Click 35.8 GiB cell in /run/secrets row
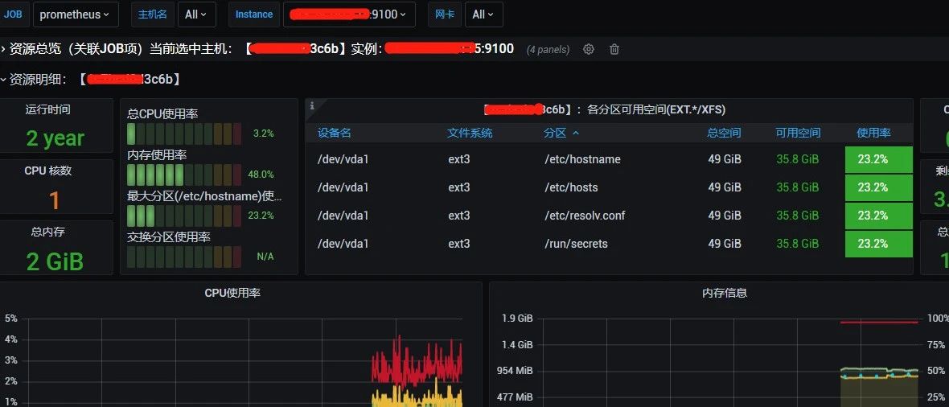The image size is (949, 407). pyautogui.click(x=798, y=244)
